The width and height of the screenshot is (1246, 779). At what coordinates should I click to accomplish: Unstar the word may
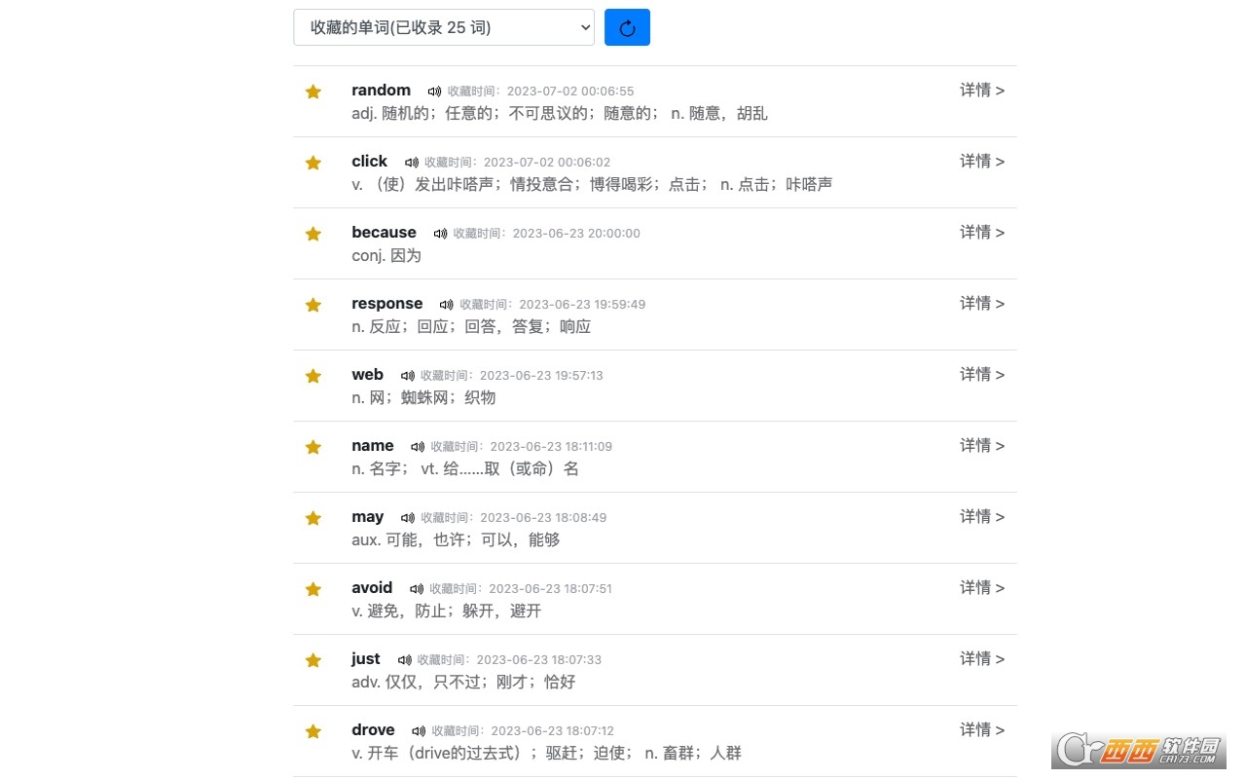[x=313, y=518]
